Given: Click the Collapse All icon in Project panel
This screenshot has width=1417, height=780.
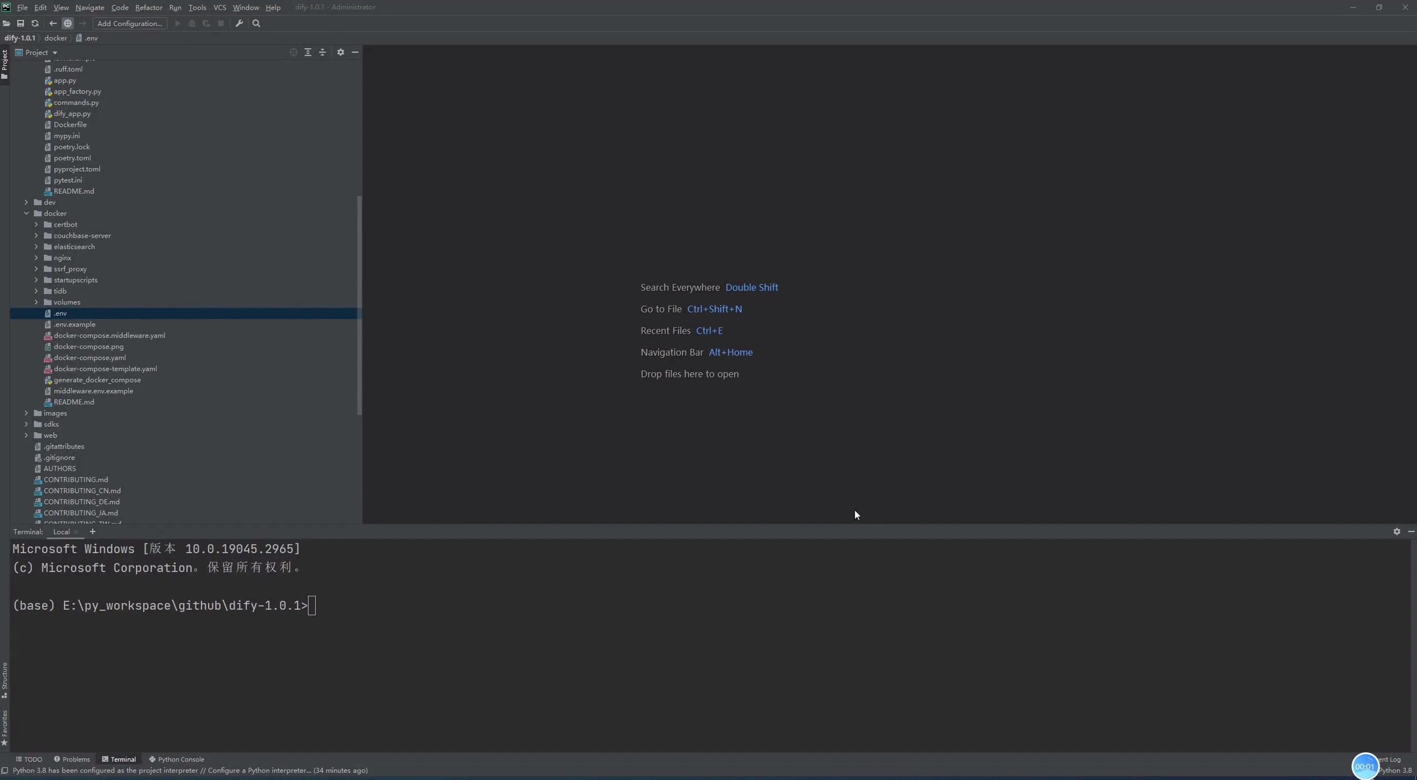Looking at the screenshot, I should pos(323,52).
